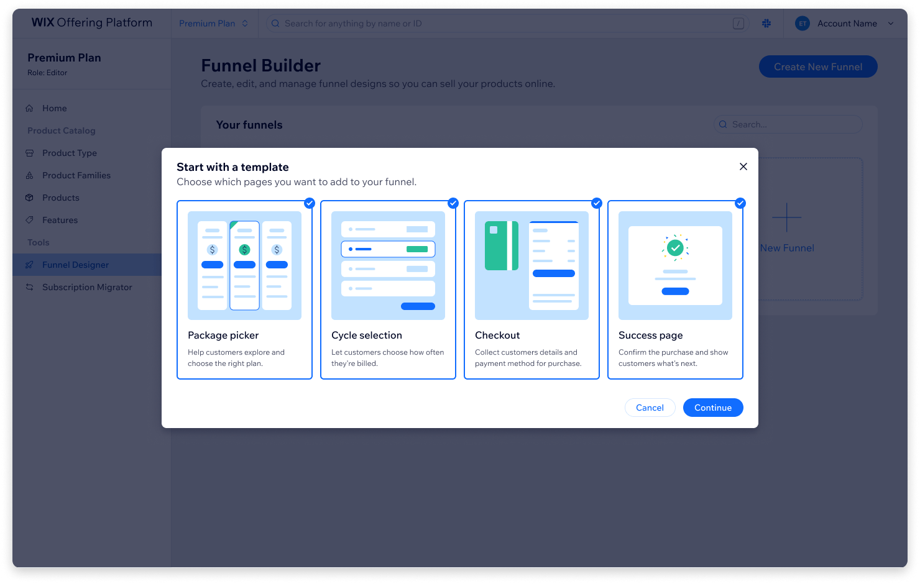Click the Role: Editor text
Image resolution: width=920 pixels, height=584 pixels.
click(47, 73)
